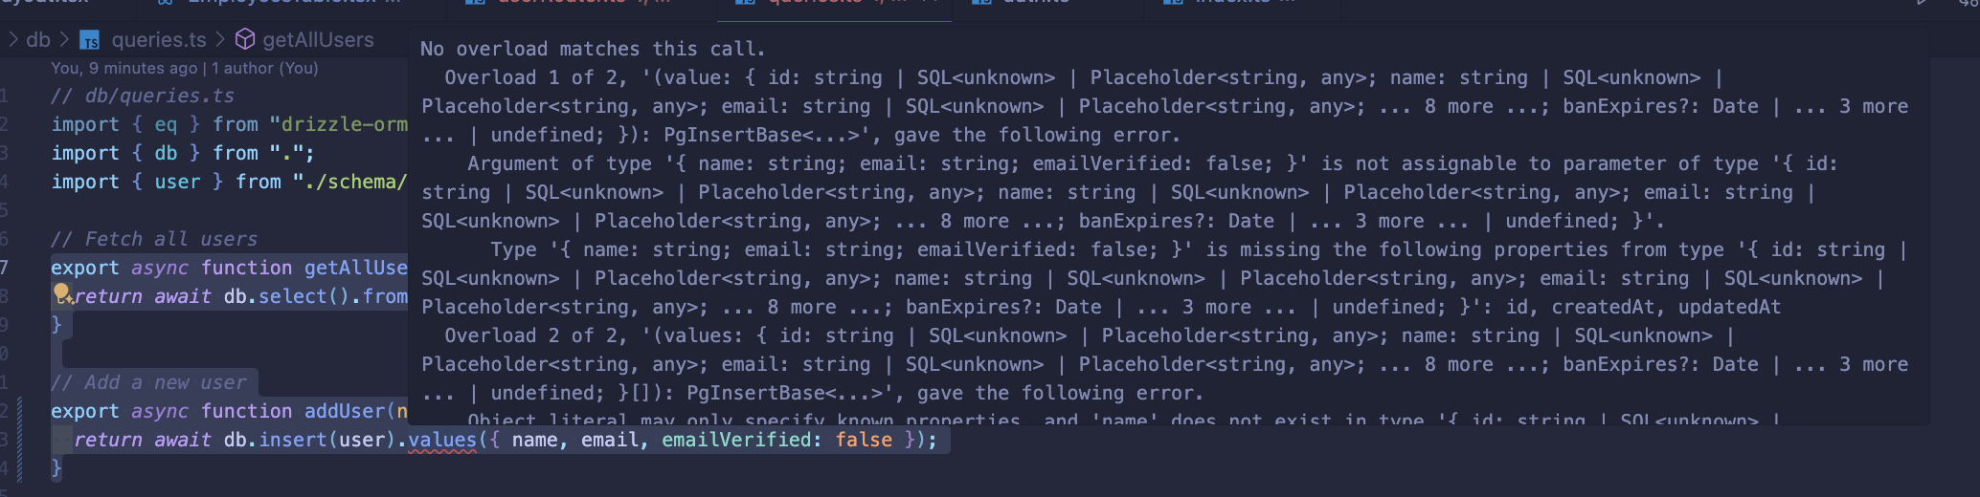Open the db folder breadcrumb
This screenshot has width=1980, height=497.
pos(38,39)
